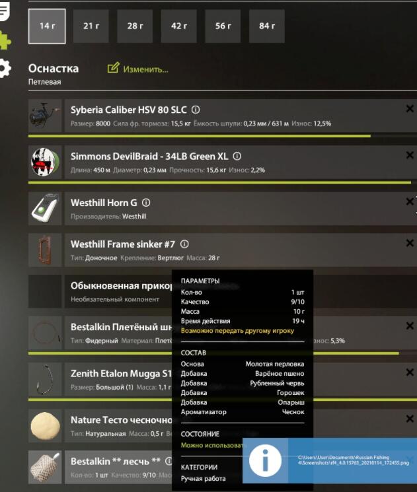Click the Frame sinker #7 thumbnail
This screenshot has height=492, width=417.
point(45,250)
